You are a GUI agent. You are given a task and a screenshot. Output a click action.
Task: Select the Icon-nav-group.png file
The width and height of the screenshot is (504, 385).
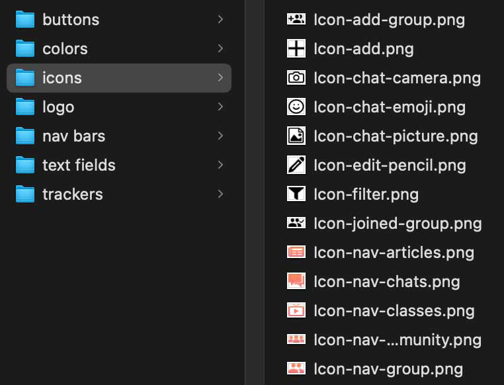pyautogui.click(x=388, y=368)
